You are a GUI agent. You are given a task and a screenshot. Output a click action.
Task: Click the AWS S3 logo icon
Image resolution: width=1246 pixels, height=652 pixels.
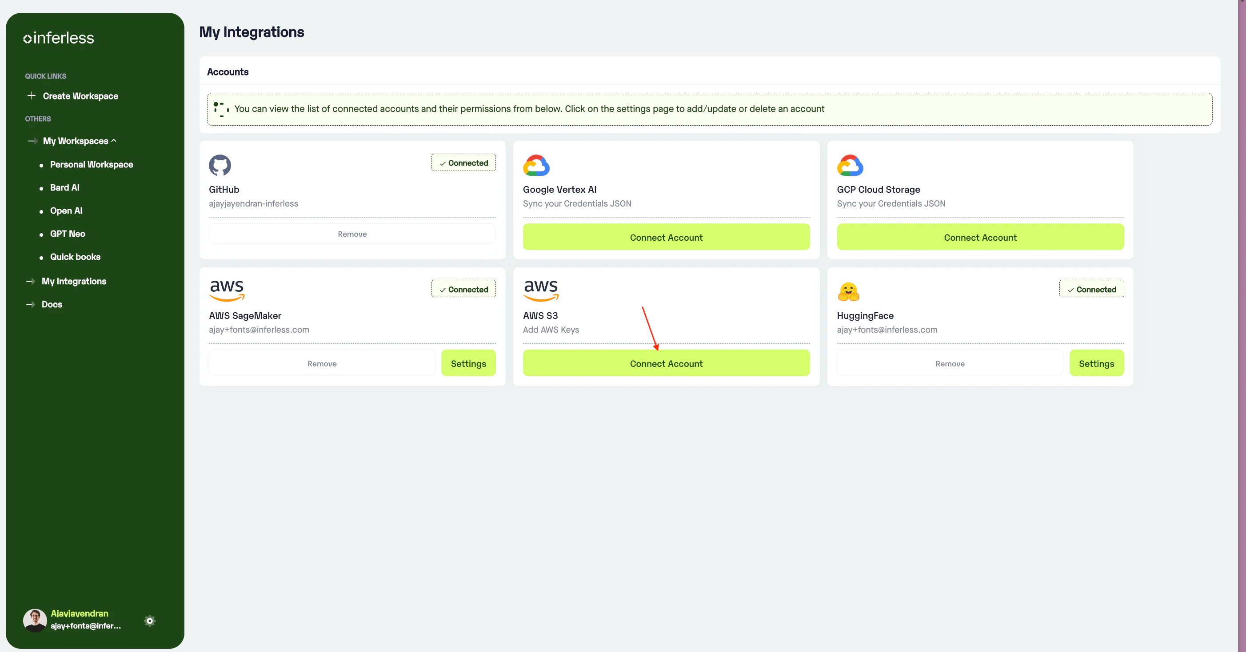point(541,290)
